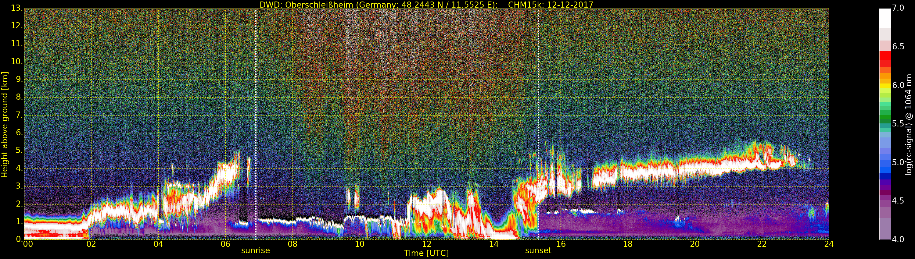Click the height tick label '11.'
Screen dimensions: 915x259
[17, 44]
